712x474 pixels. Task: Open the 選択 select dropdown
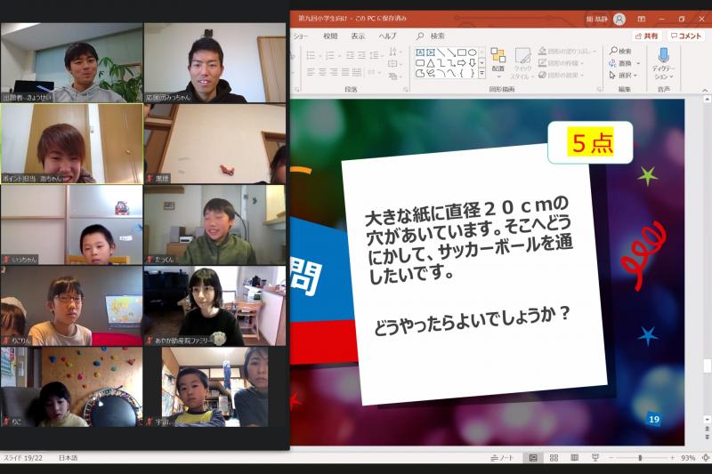(624, 75)
